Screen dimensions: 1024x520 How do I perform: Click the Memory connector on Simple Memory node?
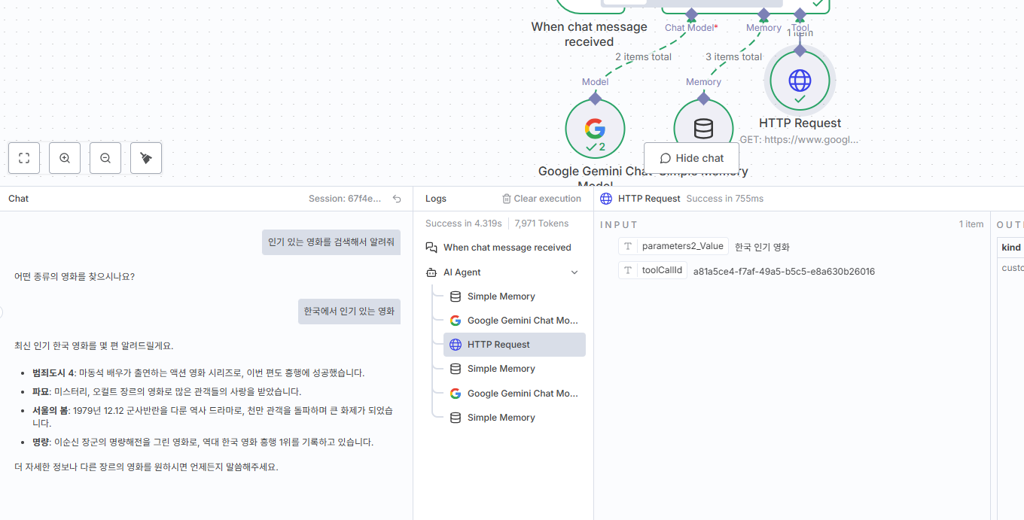(703, 99)
